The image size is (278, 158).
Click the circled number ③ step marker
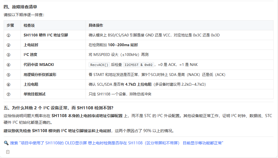pyautogui.click(x=8, y=55)
